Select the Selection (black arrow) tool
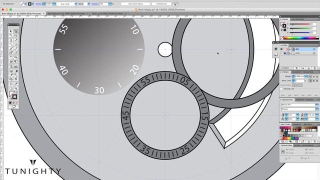The image size is (320, 180). (11, 31)
